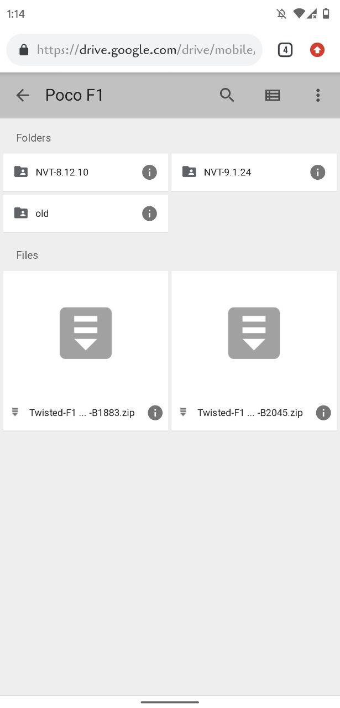340x708 pixels.
Task: Show info for NVT-8.12.10 folder
Action: [x=149, y=172]
